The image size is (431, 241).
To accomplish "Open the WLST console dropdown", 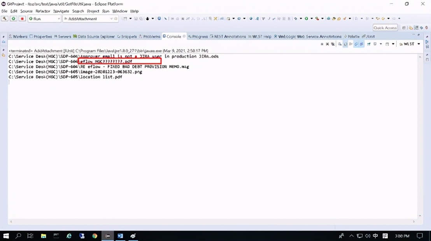I will (x=419, y=44).
